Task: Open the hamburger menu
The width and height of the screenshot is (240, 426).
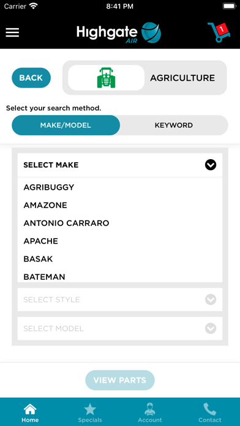Action: click(12, 32)
